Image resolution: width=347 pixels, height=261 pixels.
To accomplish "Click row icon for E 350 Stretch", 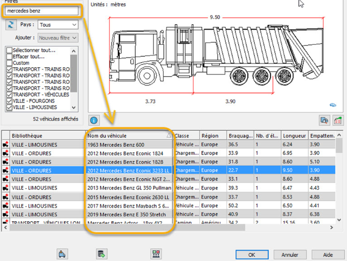I will 5,214.
